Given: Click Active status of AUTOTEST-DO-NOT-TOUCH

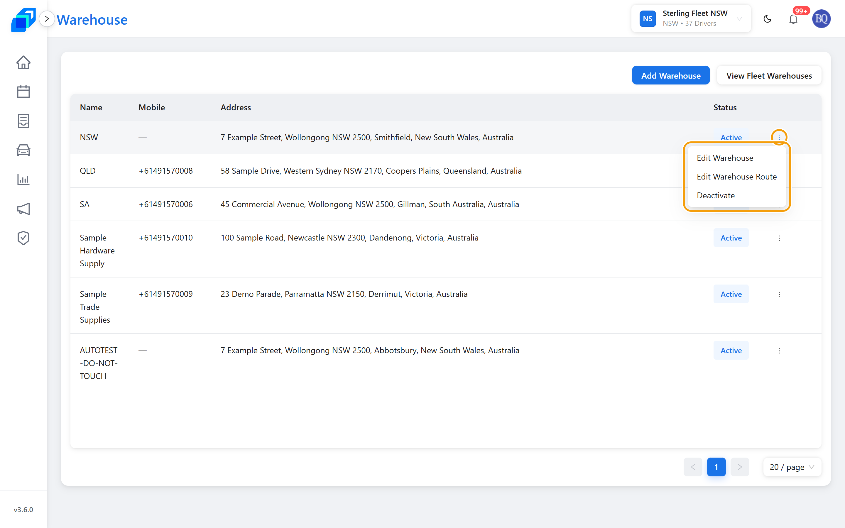Looking at the screenshot, I should pos(731,350).
